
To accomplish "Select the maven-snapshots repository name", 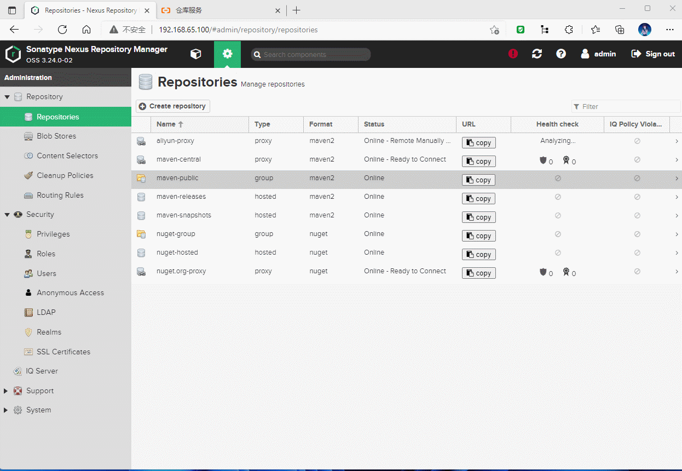I will 184,215.
